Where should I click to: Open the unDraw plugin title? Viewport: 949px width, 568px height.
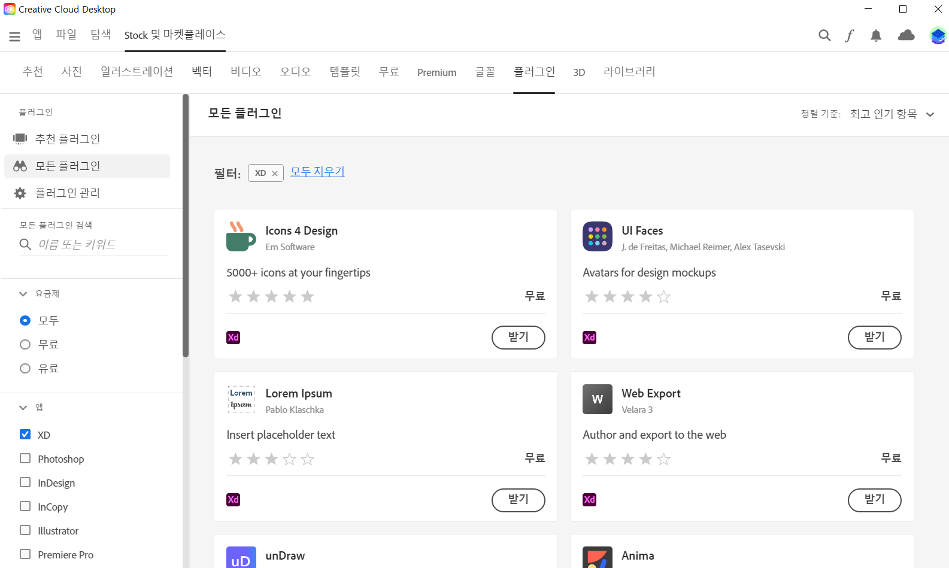coord(285,556)
